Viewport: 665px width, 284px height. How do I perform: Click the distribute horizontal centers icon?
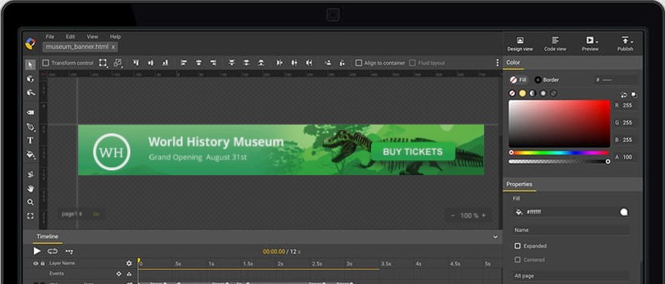pos(295,63)
